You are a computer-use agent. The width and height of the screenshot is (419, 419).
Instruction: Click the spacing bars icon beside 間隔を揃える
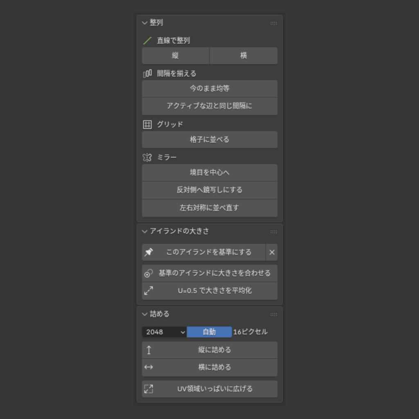pos(147,74)
